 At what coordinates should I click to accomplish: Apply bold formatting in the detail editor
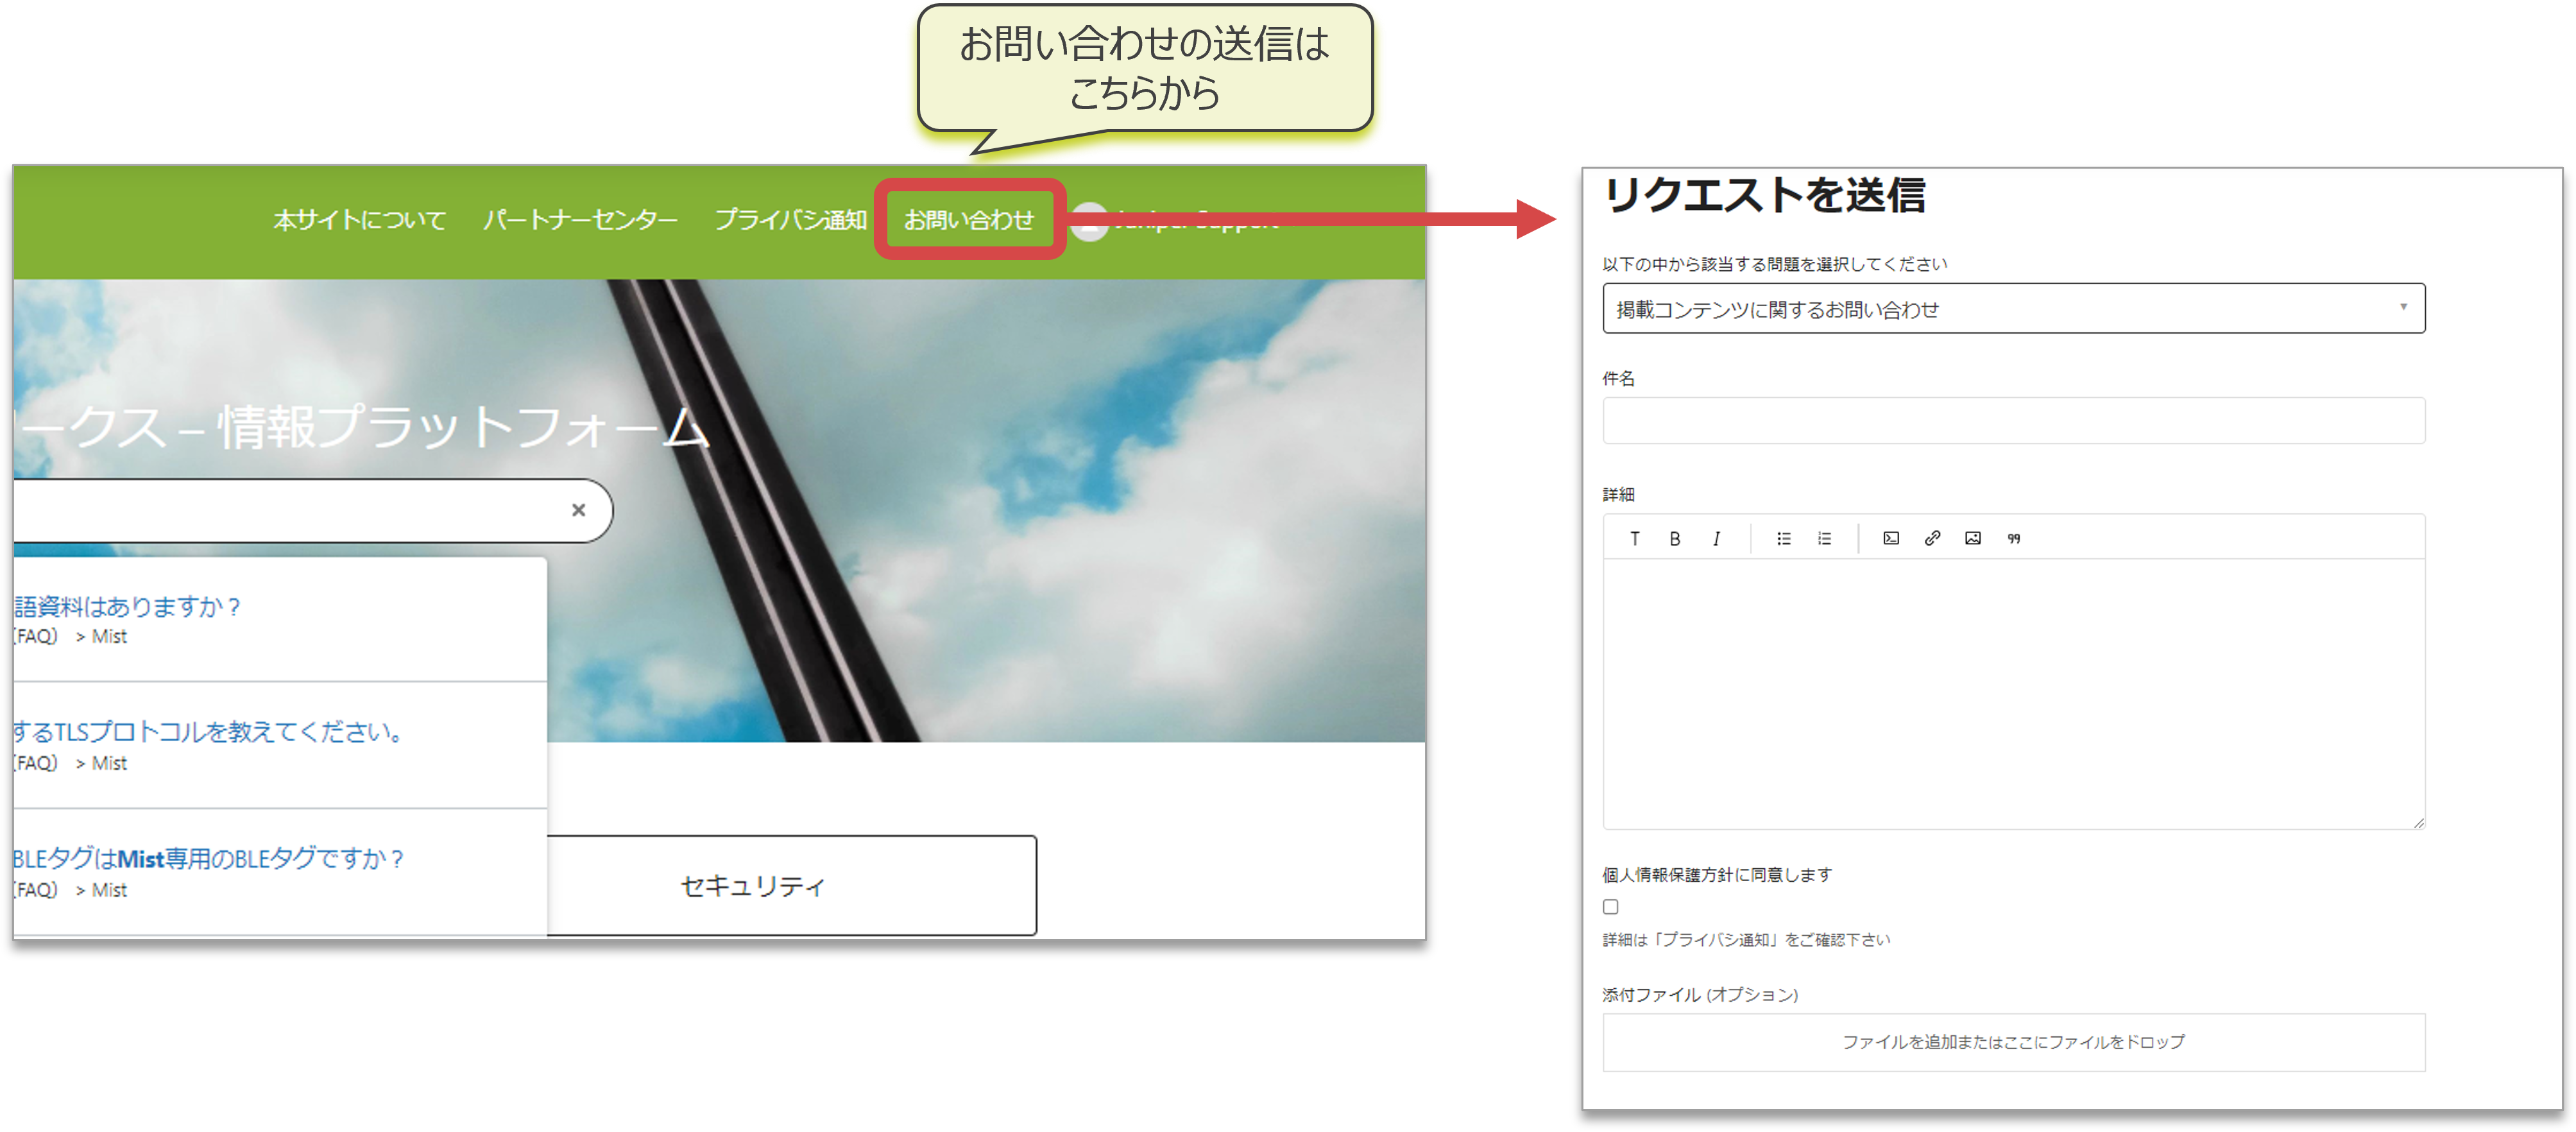pos(1674,538)
